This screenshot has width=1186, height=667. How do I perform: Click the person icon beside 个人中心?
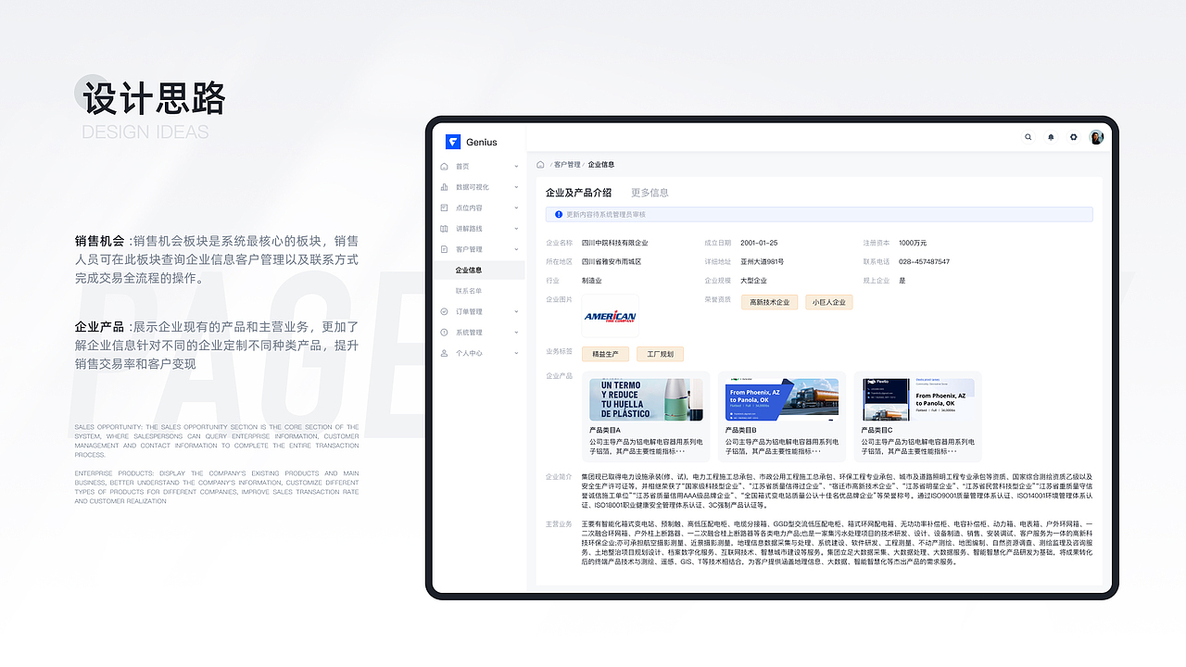[x=444, y=353]
